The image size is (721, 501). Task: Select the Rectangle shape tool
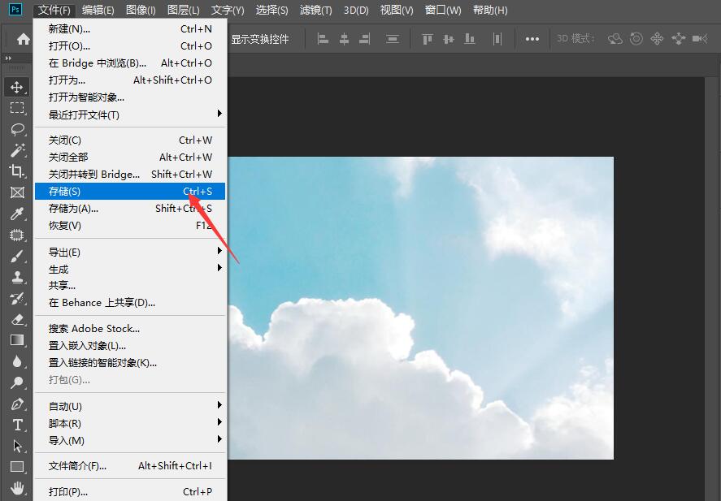[17, 467]
